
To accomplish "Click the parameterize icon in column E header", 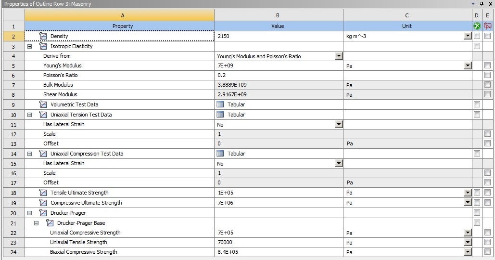I will [488, 26].
